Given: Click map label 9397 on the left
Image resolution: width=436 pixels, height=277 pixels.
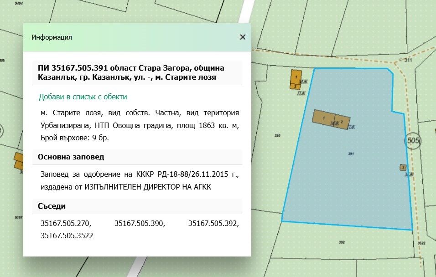Looking at the screenshot, I should click(x=19, y=217).
